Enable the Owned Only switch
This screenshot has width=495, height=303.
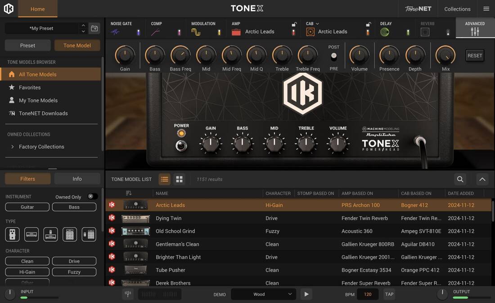point(93,196)
